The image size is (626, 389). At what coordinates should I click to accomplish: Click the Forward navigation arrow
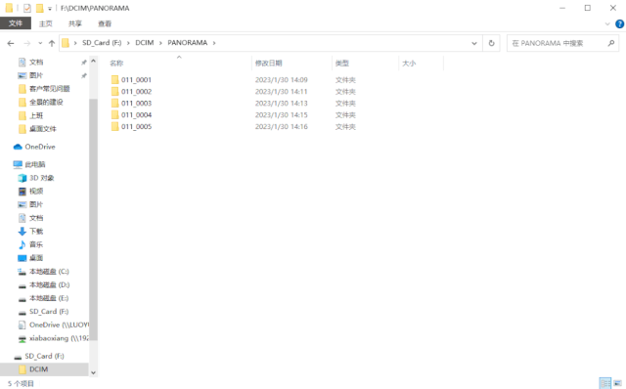26,43
